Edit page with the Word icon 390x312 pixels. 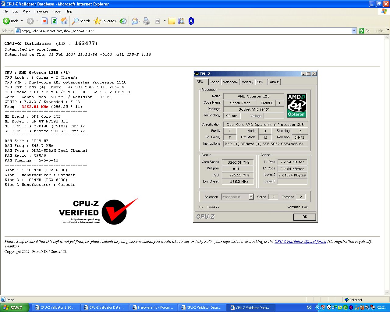tap(158, 21)
